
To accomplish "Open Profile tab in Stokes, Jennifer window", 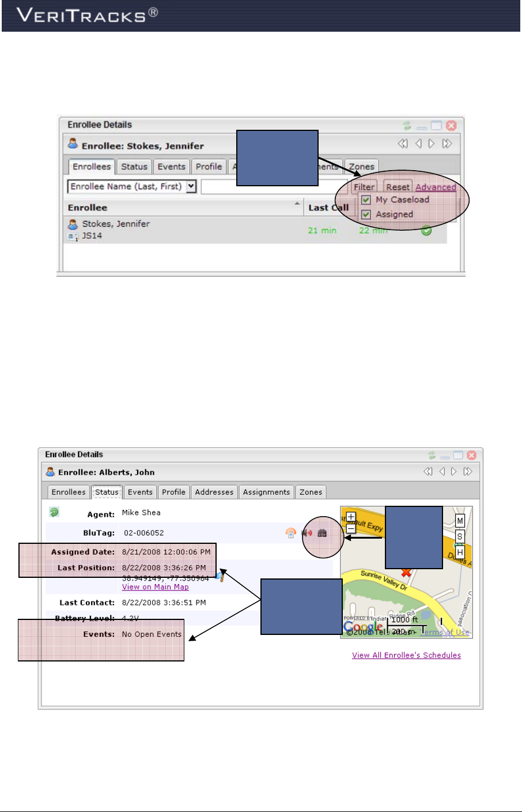I will [209, 167].
